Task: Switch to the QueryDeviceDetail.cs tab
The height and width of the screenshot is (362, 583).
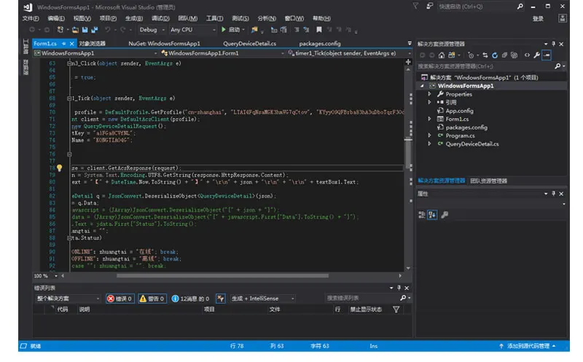Action: [249, 44]
